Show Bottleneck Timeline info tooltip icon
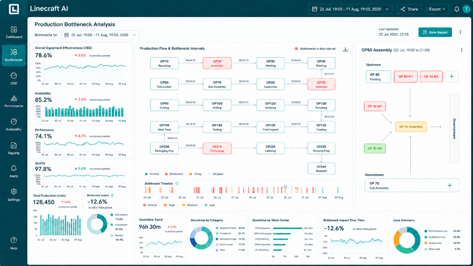Screen dimensions: 473x266 pyautogui.click(x=177, y=183)
